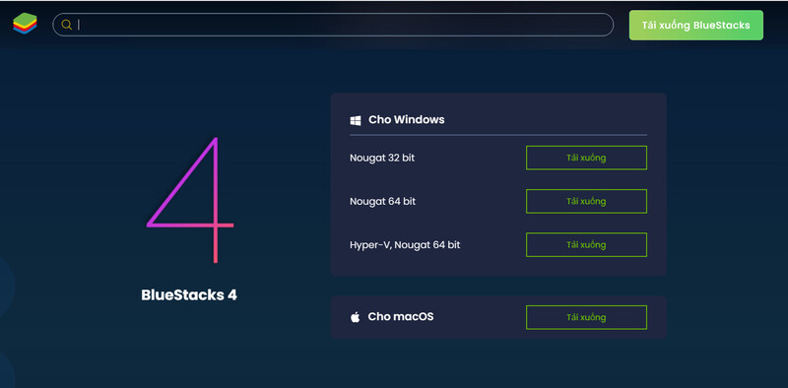Viewport: 788px width, 388px height.
Task: Download Hyper-V, Nougat 64 bit version
Action: point(586,245)
